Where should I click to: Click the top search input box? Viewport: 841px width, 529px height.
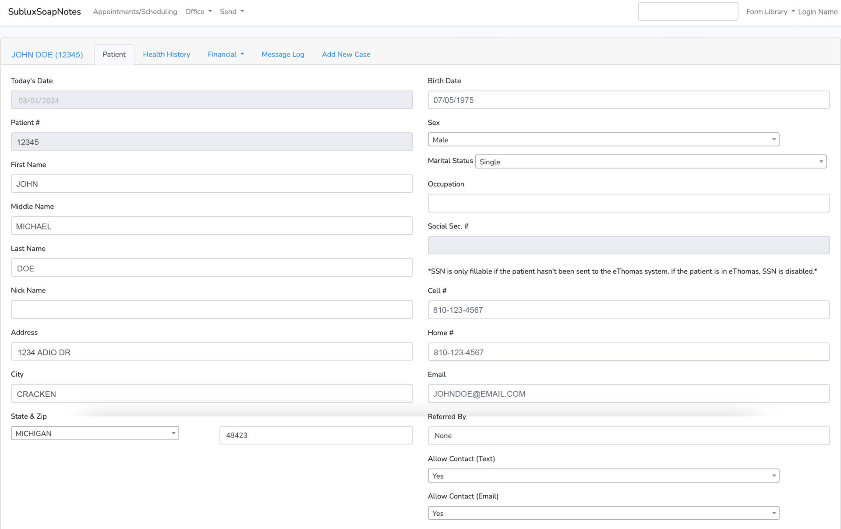click(x=688, y=11)
